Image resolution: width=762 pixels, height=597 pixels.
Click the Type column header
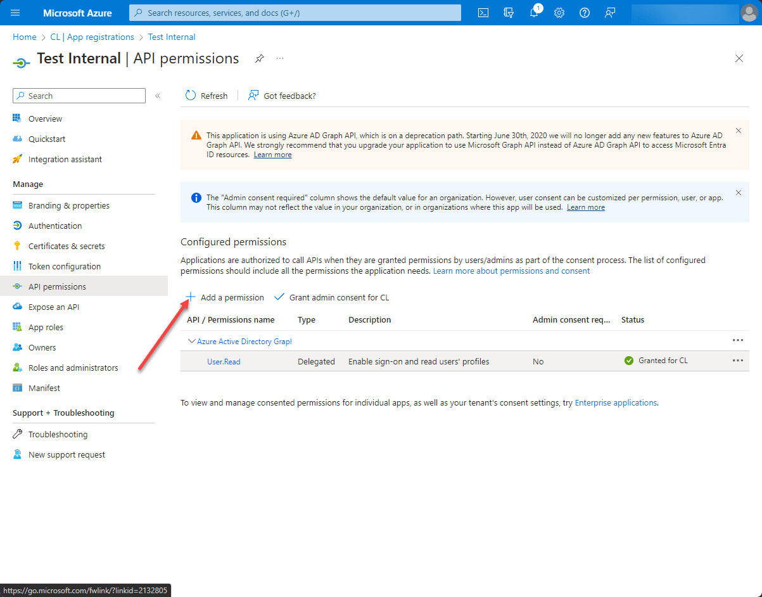(x=307, y=320)
